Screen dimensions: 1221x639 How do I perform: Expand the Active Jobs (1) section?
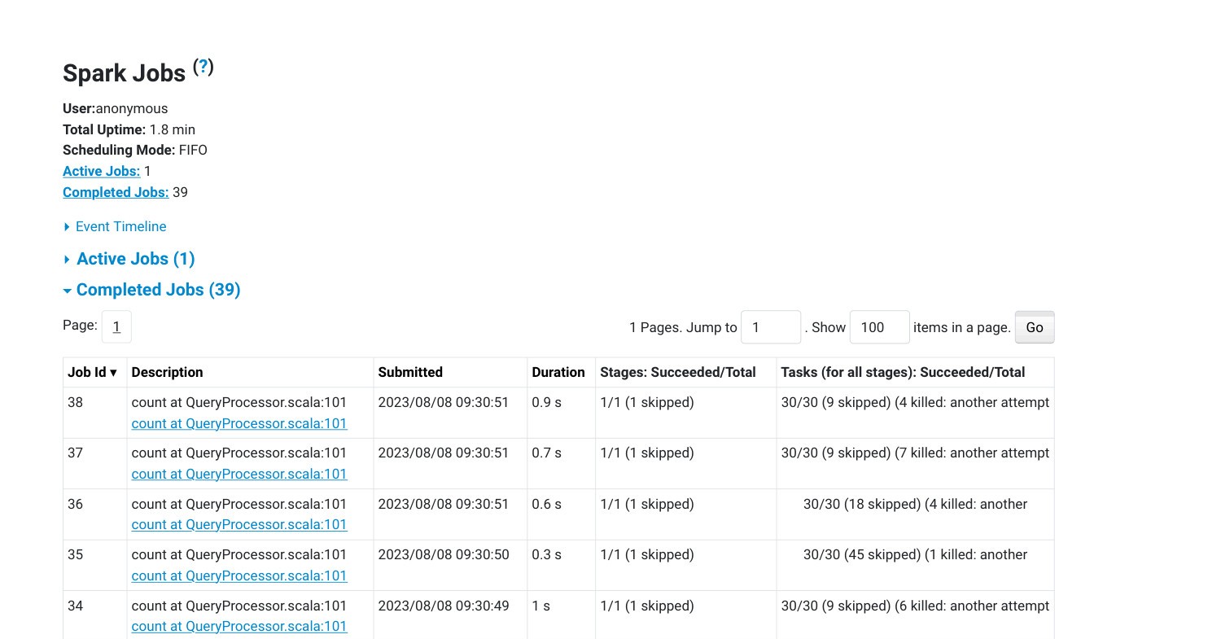click(x=135, y=259)
